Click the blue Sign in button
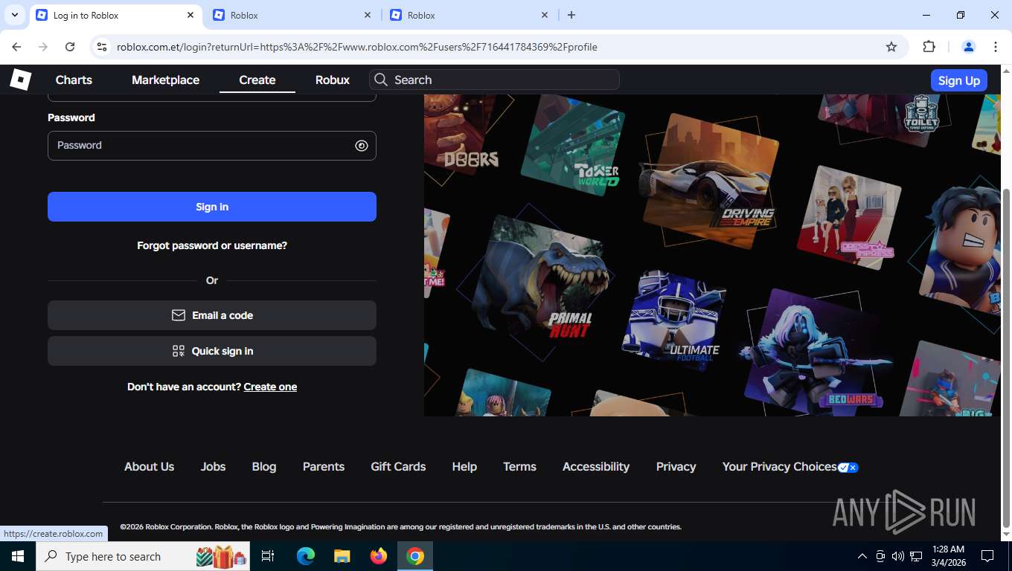 point(212,207)
